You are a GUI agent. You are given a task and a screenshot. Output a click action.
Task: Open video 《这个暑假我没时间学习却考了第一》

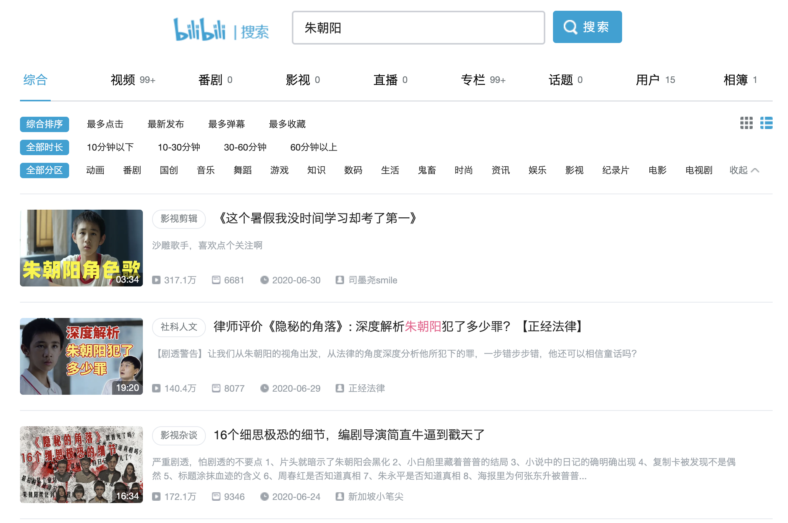point(317,218)
